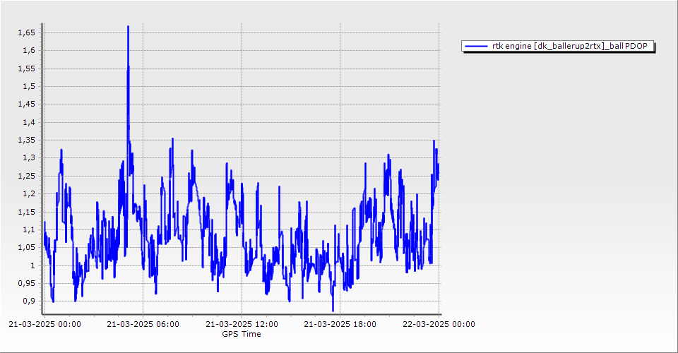Screen dimensions: 678x353
Task: Click the 1,05 y-axis value
Action: [x=26, y=248]
